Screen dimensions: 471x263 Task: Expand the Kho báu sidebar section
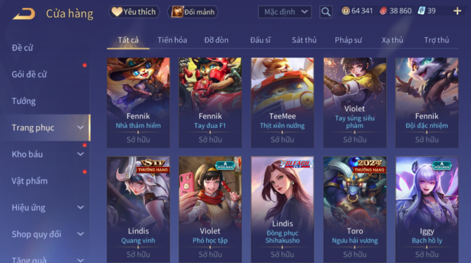pos(81,154)
